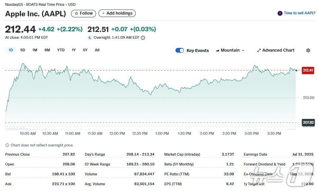
Task: Select the 1M chart range
Action: tap(35, 50)
